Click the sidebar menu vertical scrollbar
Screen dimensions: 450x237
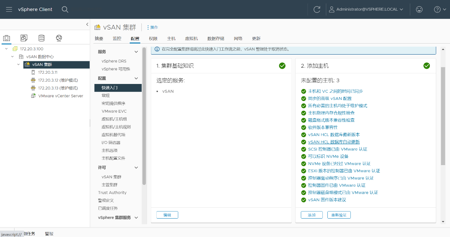click(144, 116)
